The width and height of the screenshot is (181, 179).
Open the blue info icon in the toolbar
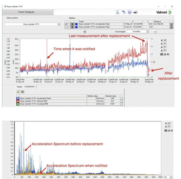coord(129,12)
